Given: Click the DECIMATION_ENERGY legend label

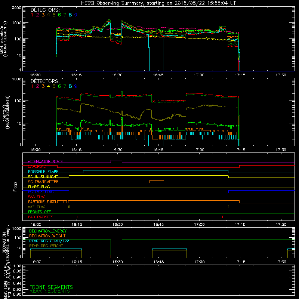Looking at the screenshot, I should click(x=48, y=231).
